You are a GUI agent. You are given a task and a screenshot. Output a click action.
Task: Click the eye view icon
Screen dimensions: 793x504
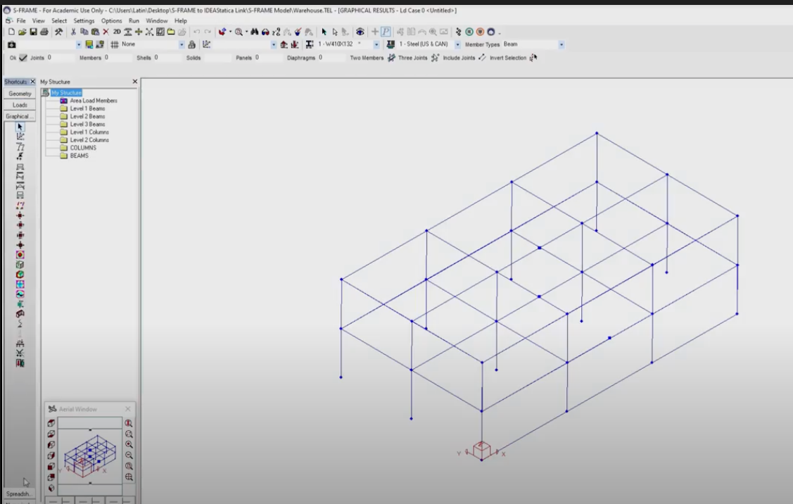(x=360, y=32)
